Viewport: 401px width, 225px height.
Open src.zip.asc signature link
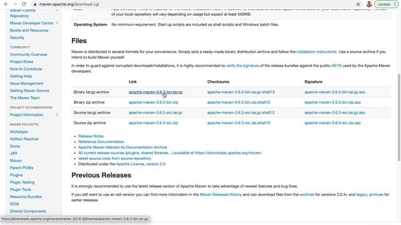[333, 122]
